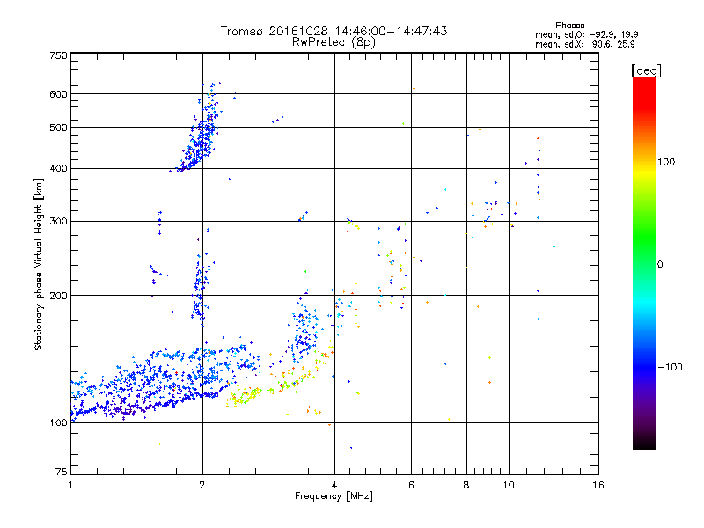The image size is (704, 528).
Task: Click the 'Phases' header text
Action: [569, 26]
